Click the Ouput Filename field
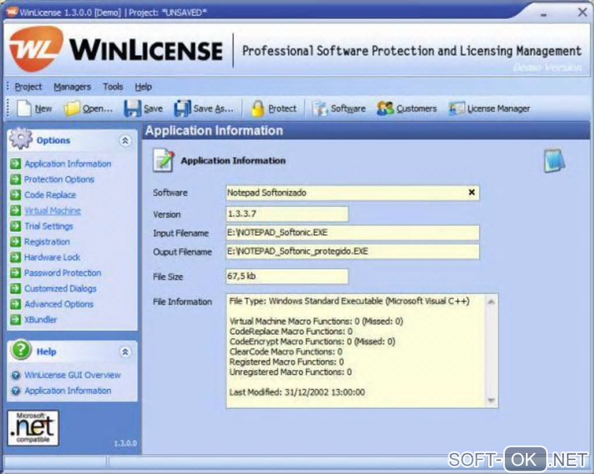Screen dimensions: 594x474 coord(352,251)
